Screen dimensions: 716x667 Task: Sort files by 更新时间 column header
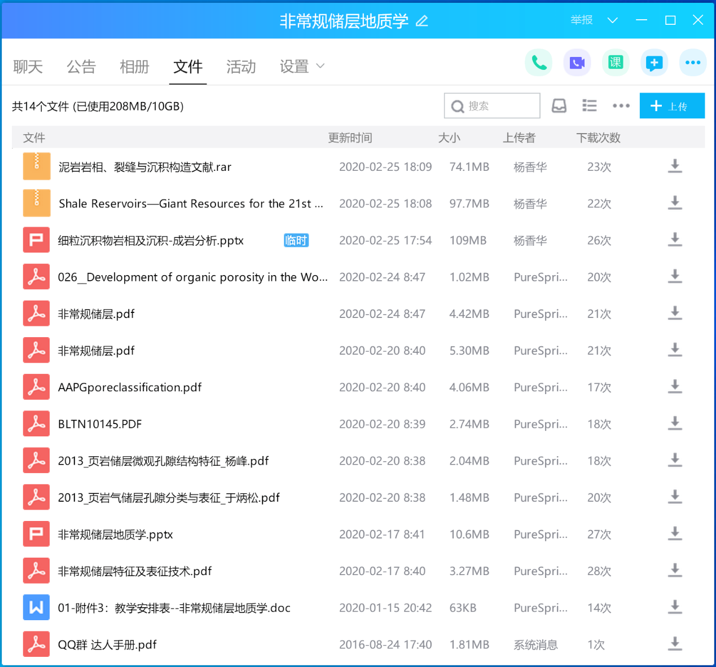tap(350, 138)
